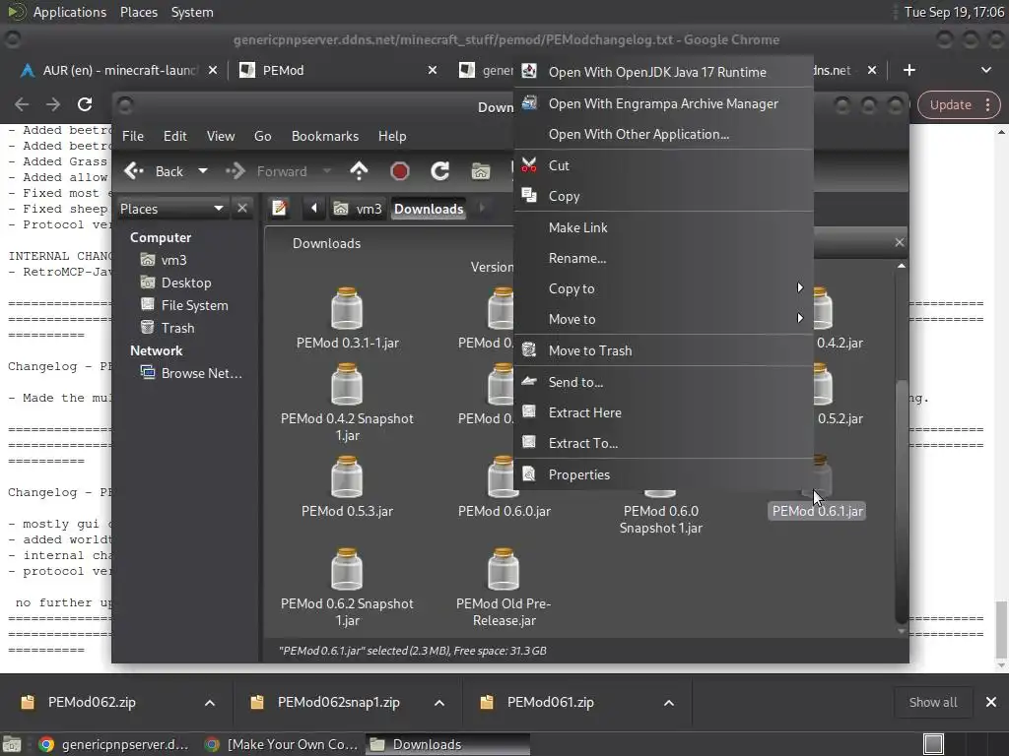Viewport: 1009px width, 756px height.
Task: Go to vm3 in path bar
Action: coord(358,209)
